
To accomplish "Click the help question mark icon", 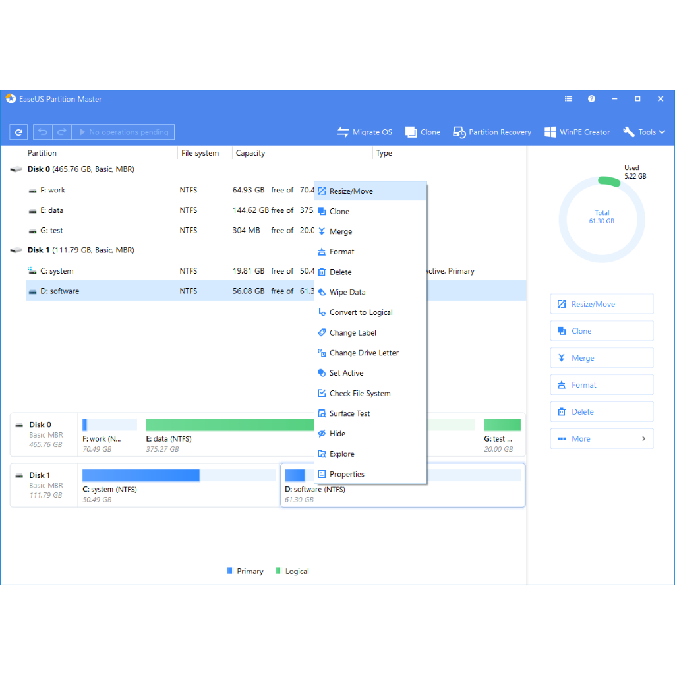I will click(591, 99).
